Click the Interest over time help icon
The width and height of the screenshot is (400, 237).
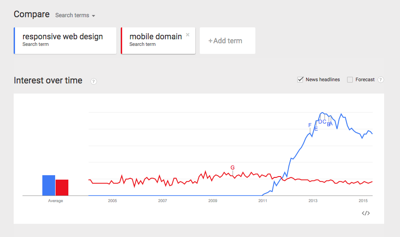(x=93, y=81)
